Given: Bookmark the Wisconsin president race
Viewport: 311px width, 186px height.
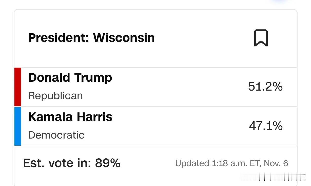Looking at the screenshot, I should [x=261, y=38].
